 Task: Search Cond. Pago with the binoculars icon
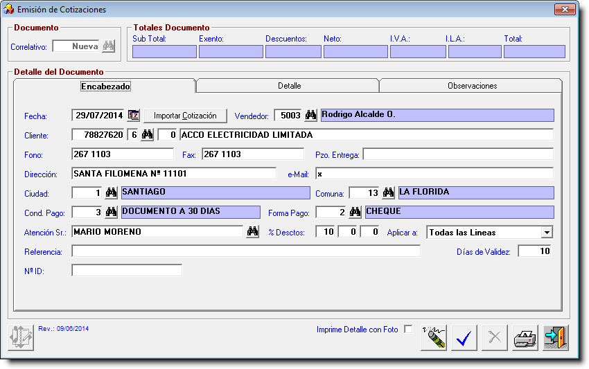tap(111, 212)
